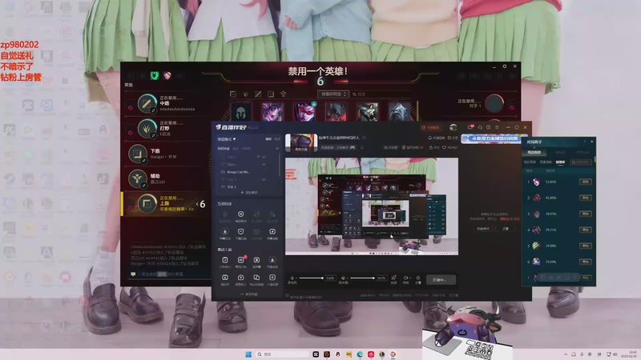Show hidden system tray icons chevron
Screen dimensions: 641x360
click(566, 354)
